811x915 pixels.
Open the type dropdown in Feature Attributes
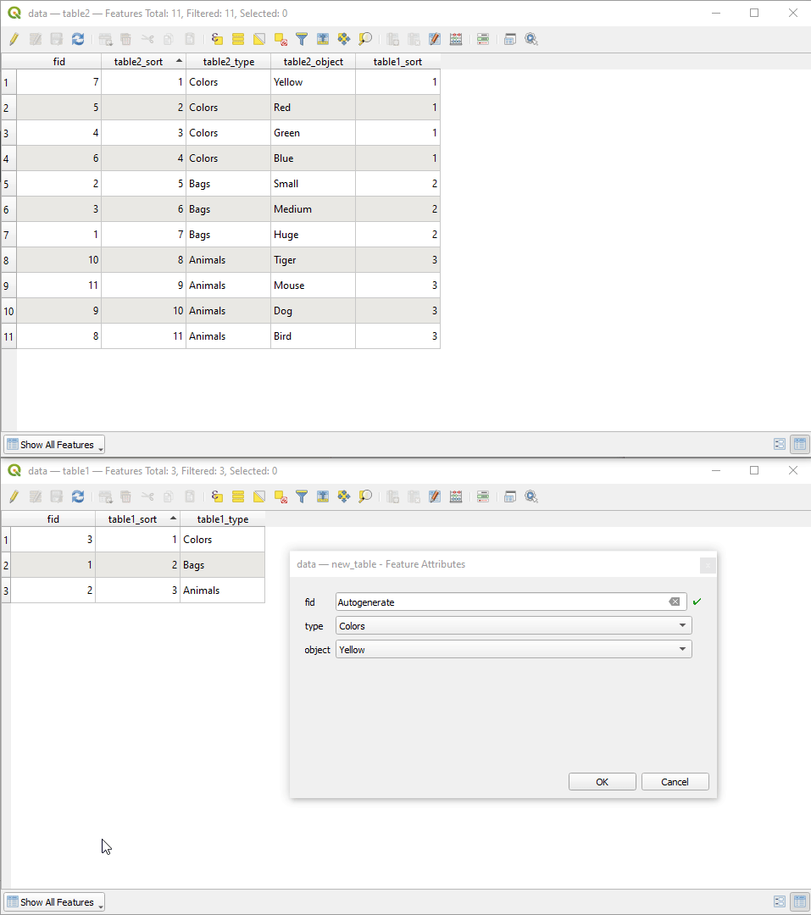681,626
